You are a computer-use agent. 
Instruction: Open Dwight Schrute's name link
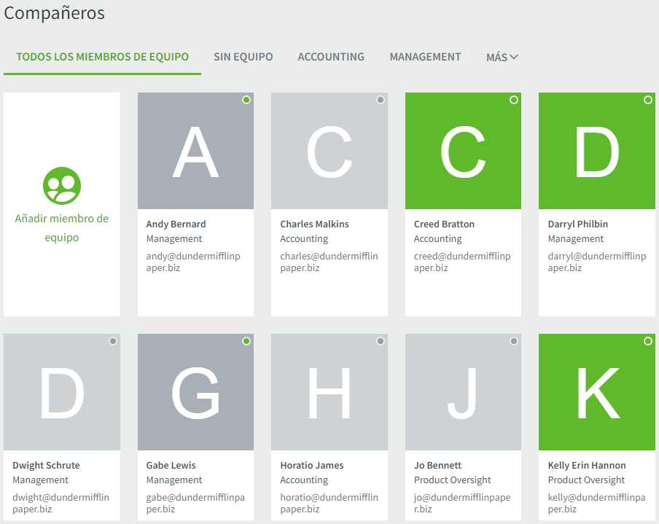(46, 466)
